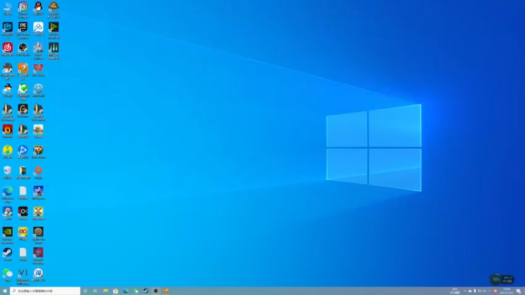Open the green triangle logo shortcut
Viewport: 525px width, 295px height.
click(54, 27)
